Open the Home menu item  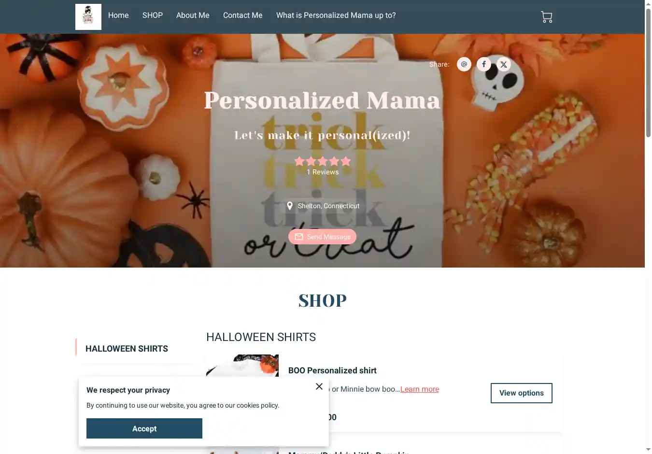tap(118, 15)
